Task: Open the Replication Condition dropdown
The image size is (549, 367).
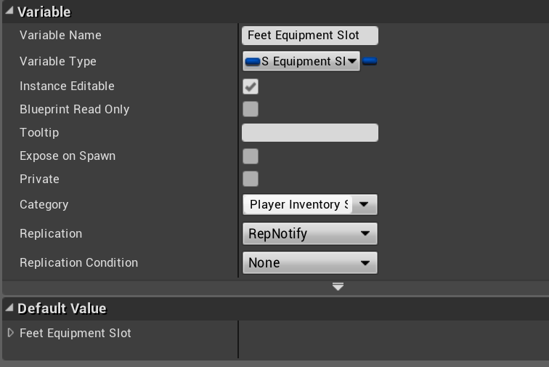Action: 309,263
